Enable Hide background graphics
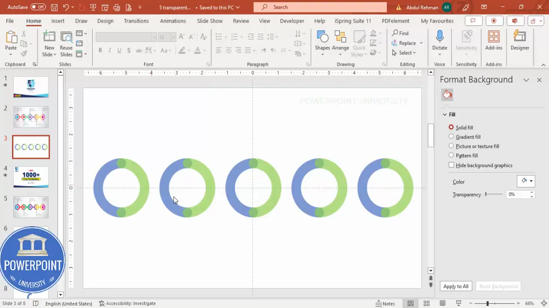Image resolution: width=549 pixels, height=308 pixels. tap(451, 165)
